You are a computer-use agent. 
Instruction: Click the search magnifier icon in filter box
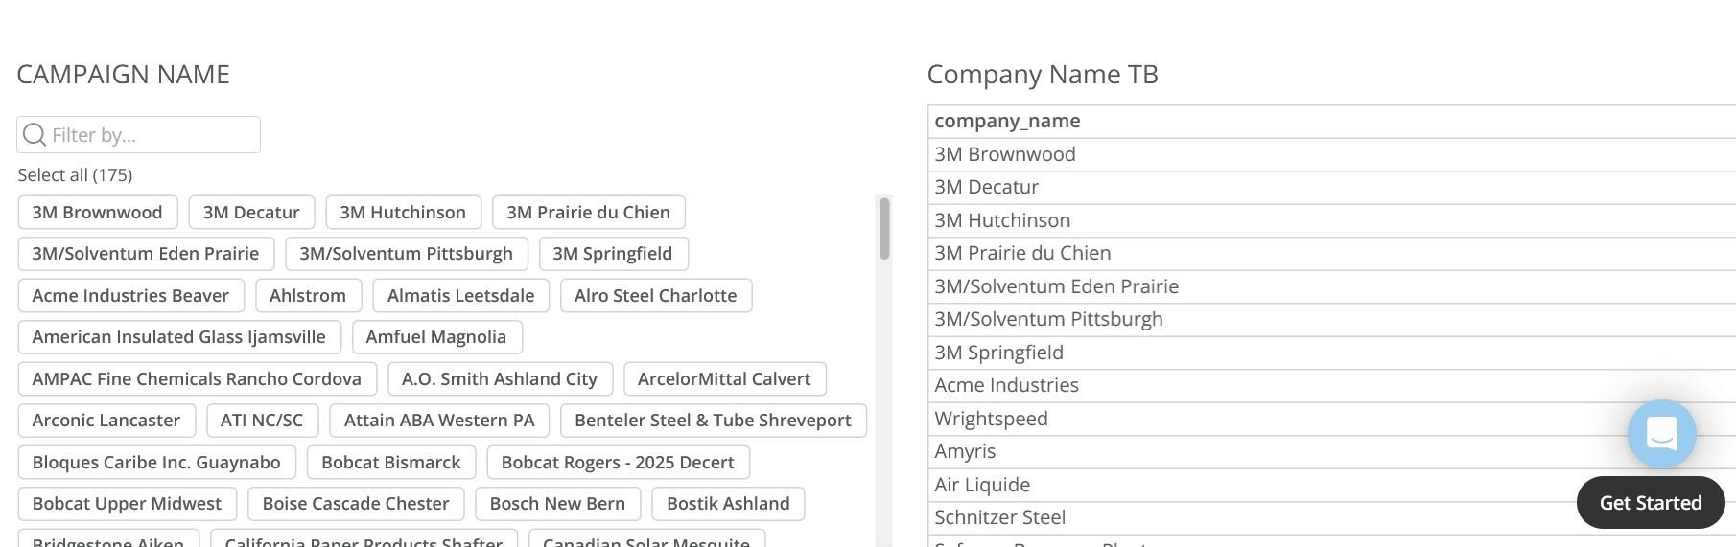click(35, 134)
